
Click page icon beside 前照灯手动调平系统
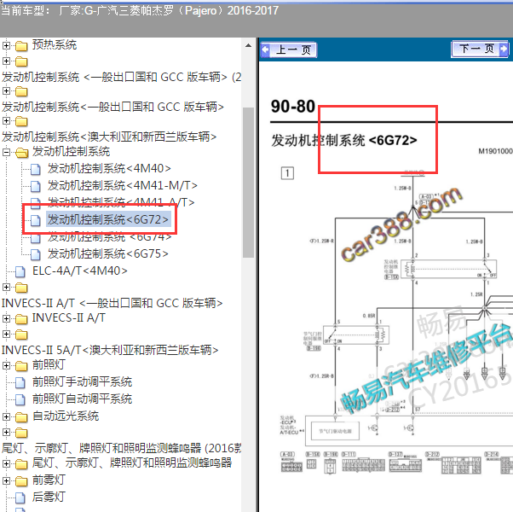[x=20, y=382]
